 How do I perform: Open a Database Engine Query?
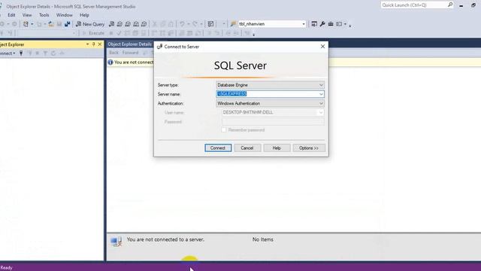[x=111, y=24]
